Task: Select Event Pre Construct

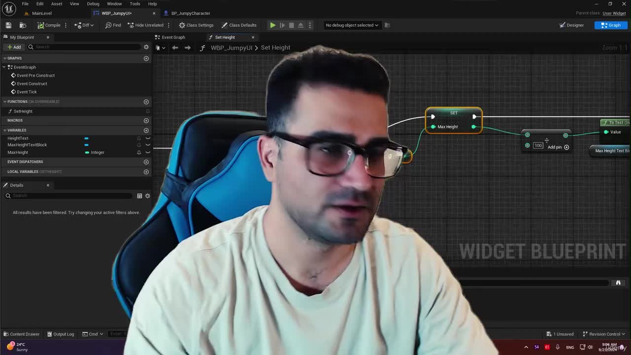Action: tap(35, 75)
